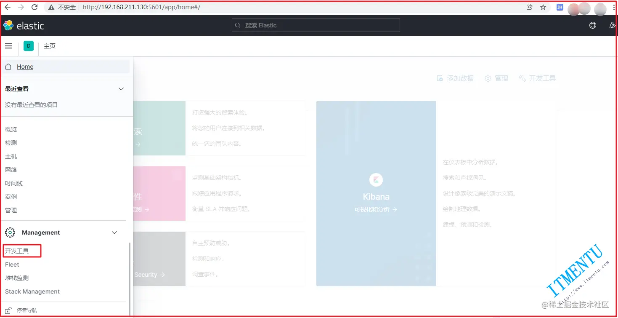
Task: Open the browser three-dot menu
Action: [615, 7]
